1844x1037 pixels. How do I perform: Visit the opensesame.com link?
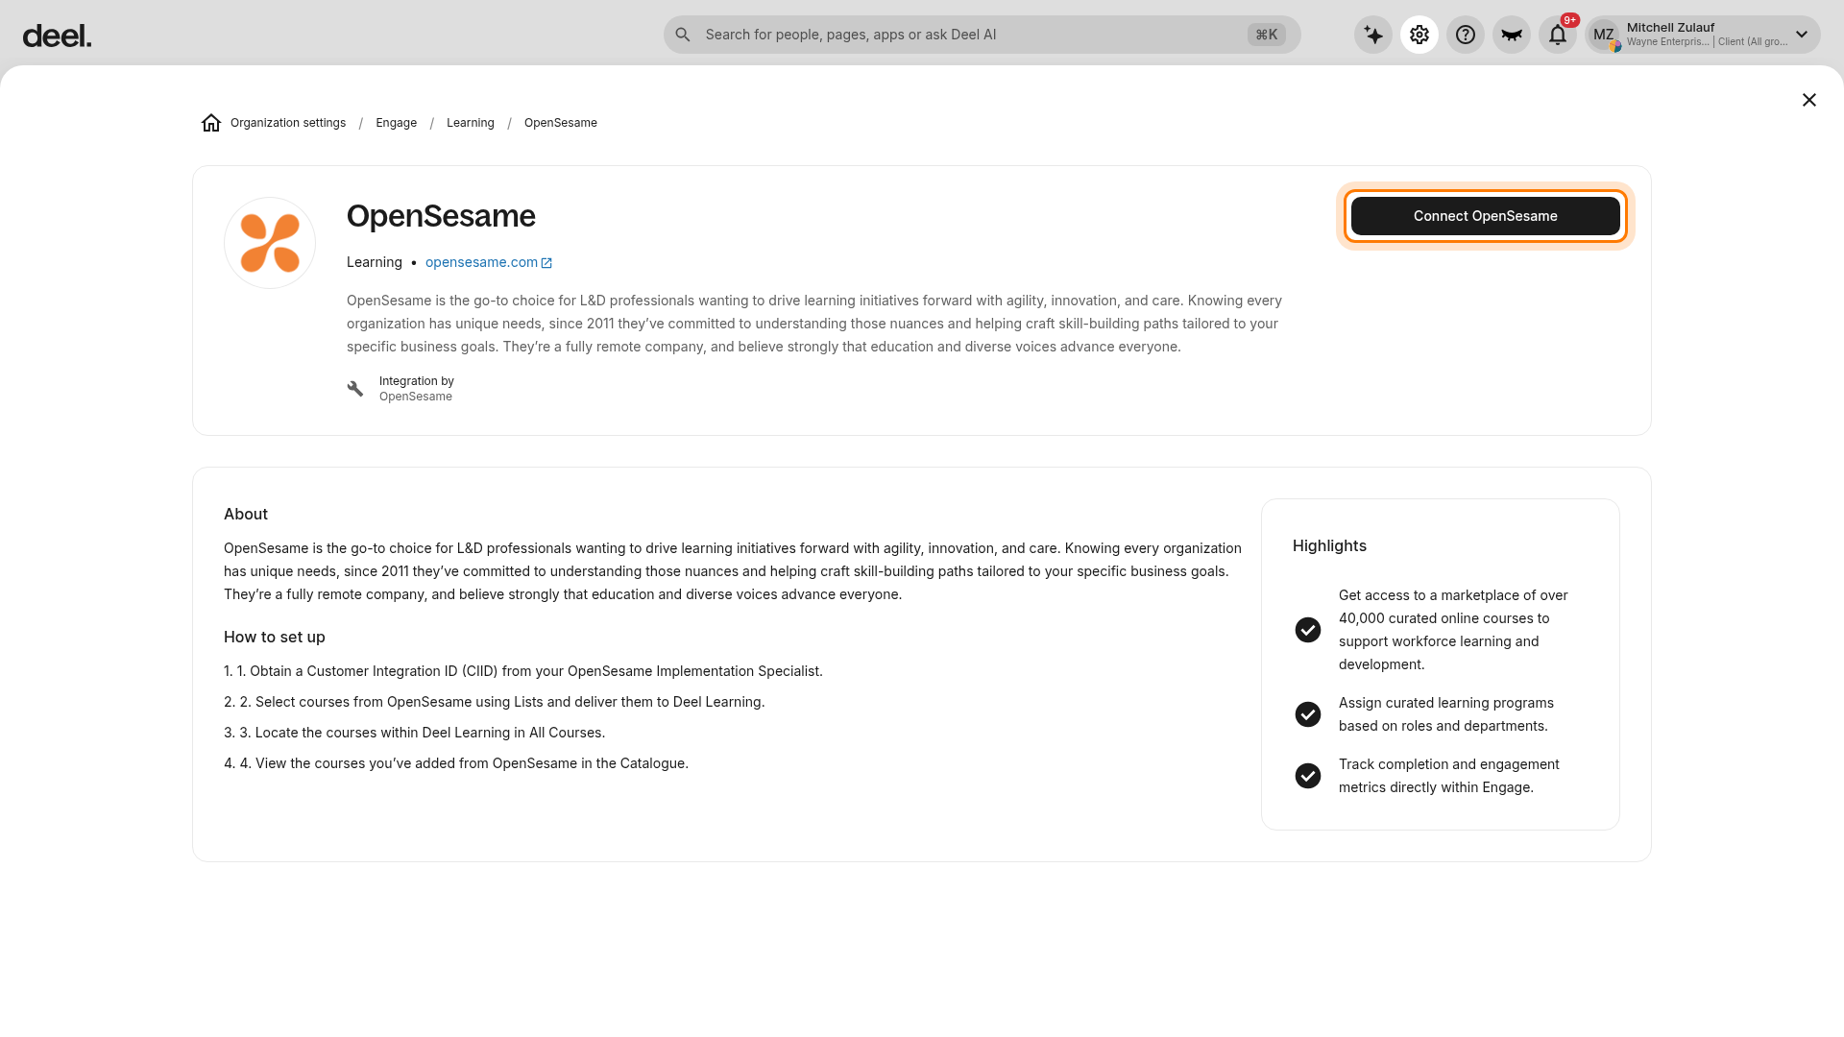pos(482,262)
